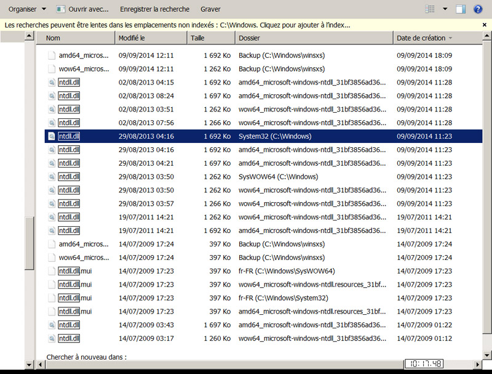Click the 1 260 Ko size cell
The width and height of the screenshot is (492, 374).
click(217, 338)
